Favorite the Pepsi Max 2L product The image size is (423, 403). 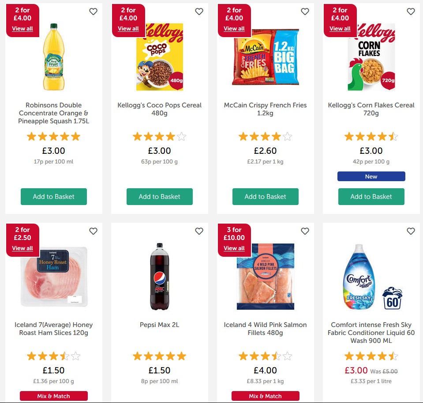[199, 231]
